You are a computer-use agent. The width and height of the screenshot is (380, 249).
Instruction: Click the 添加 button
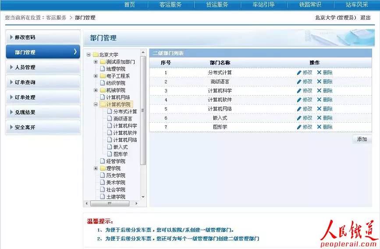[362, 139]
